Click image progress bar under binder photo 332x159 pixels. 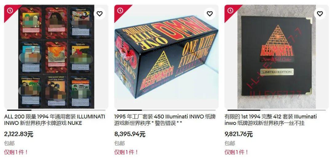277,110
